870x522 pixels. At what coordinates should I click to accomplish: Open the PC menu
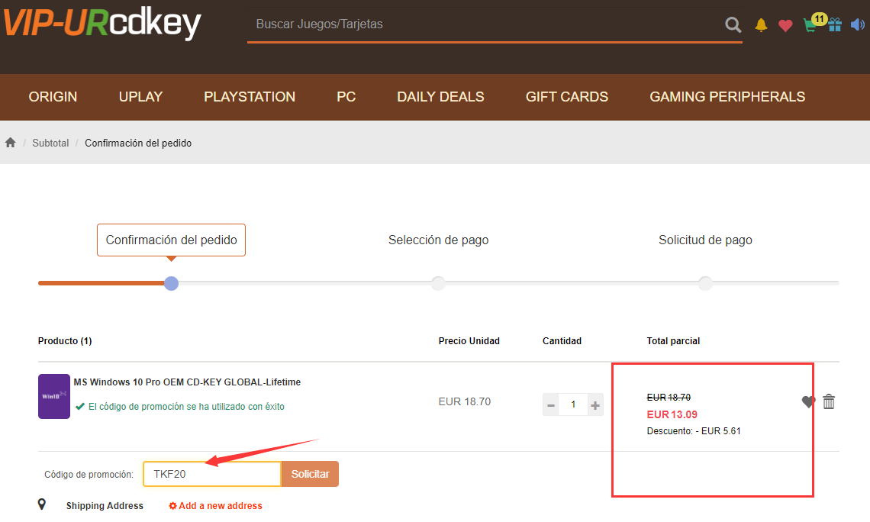(346, 97)
